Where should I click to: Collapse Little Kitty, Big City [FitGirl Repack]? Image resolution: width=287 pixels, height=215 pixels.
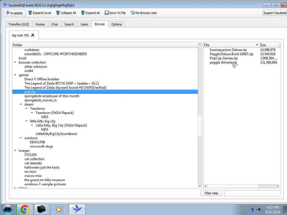pyautogui.click(x=32, y=125)
